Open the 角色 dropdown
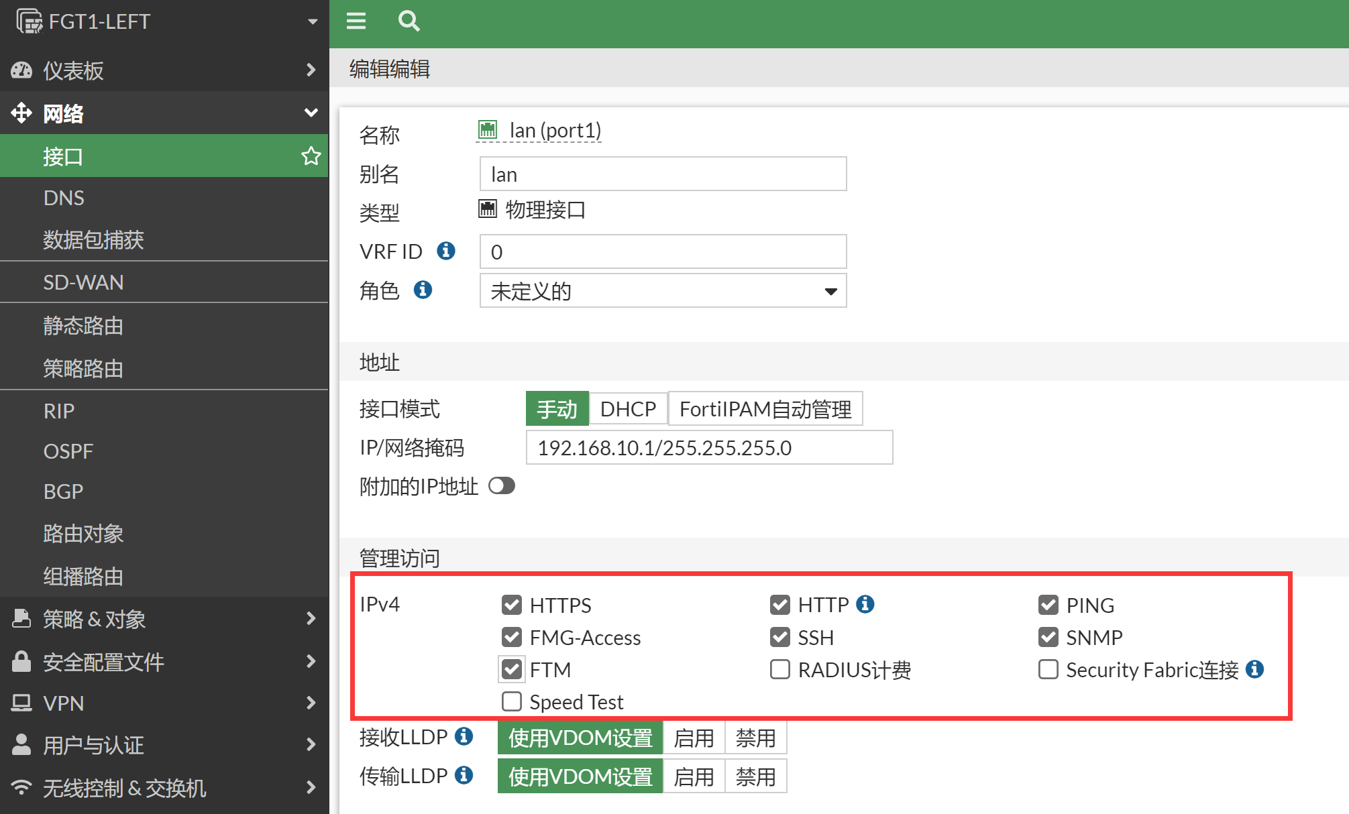Screen dimensions: 1349x814 (x=663, y=291)
